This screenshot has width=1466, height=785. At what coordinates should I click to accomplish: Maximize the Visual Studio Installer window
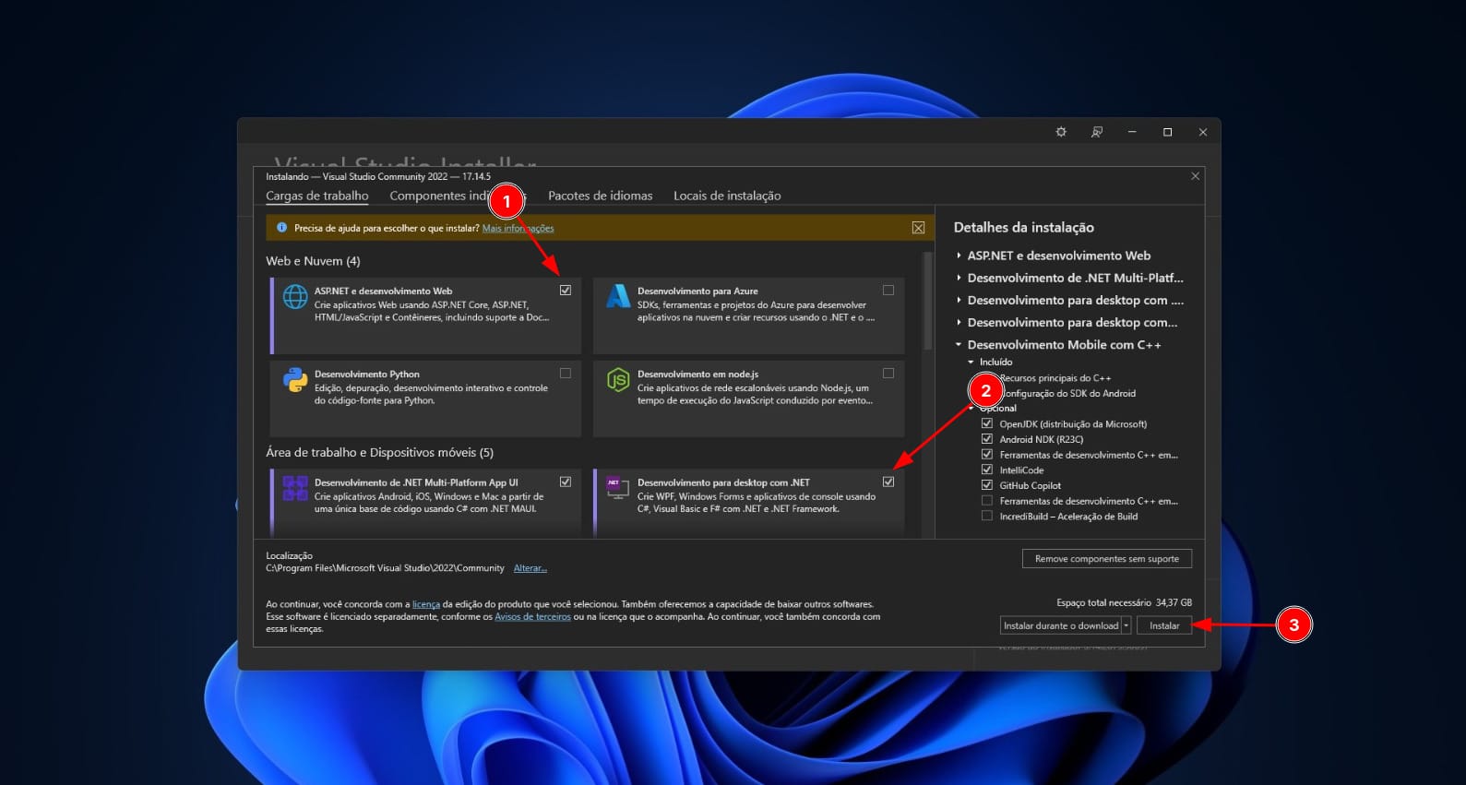(1167, 132)
